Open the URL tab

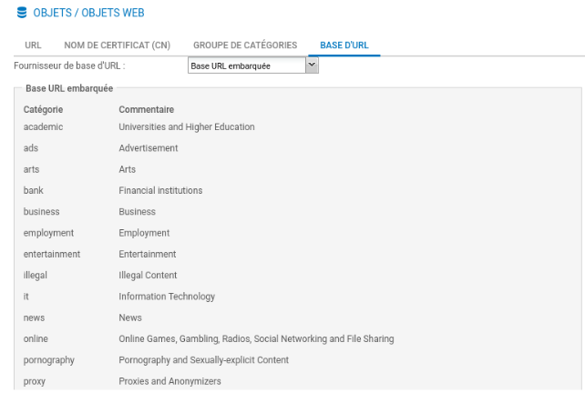(33, 45)
